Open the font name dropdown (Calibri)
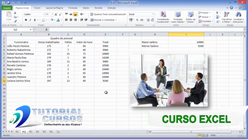This screenshot has height=139, width=248. (44, 14)
